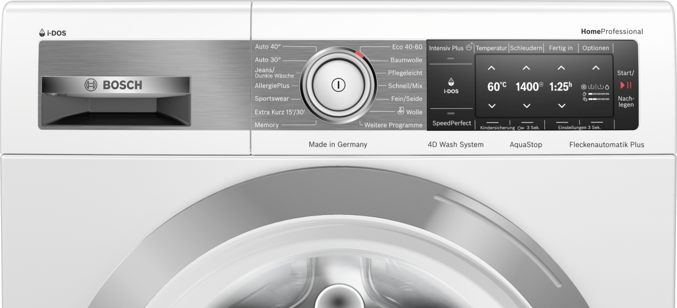The width and height of the screenshot is (677, 308).
Task: Tap the key icon next to Kindersicherung
Action: [x=520, y=128]
